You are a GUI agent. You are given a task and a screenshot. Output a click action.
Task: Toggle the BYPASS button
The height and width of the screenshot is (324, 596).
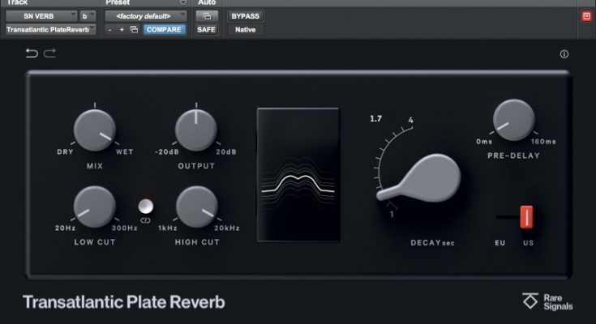[x=245, y=15]
